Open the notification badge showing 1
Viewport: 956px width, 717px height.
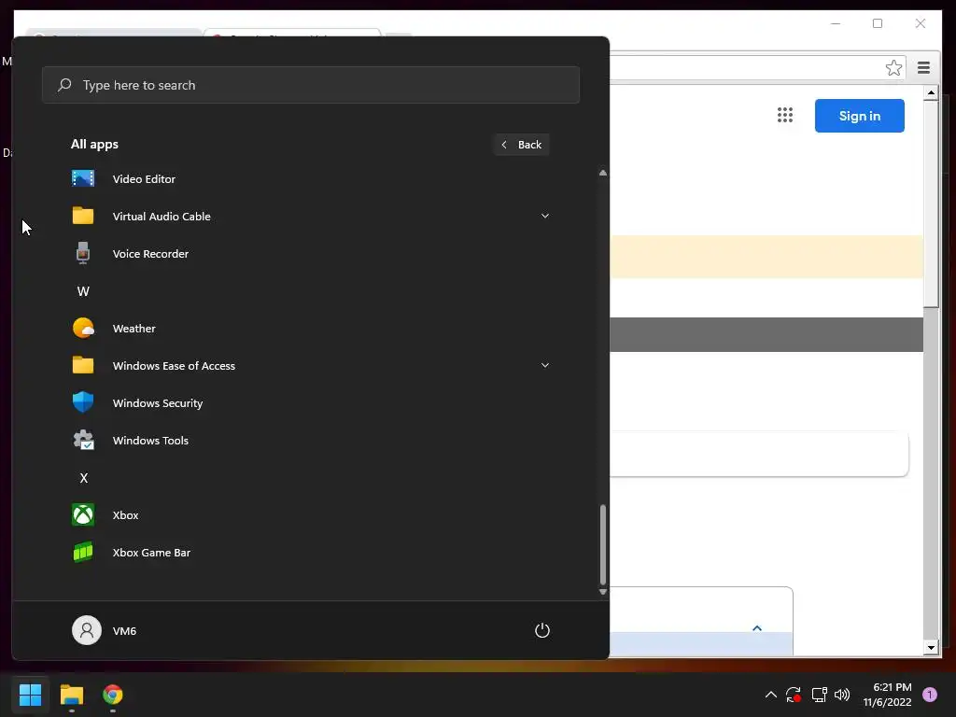(930, 695)
